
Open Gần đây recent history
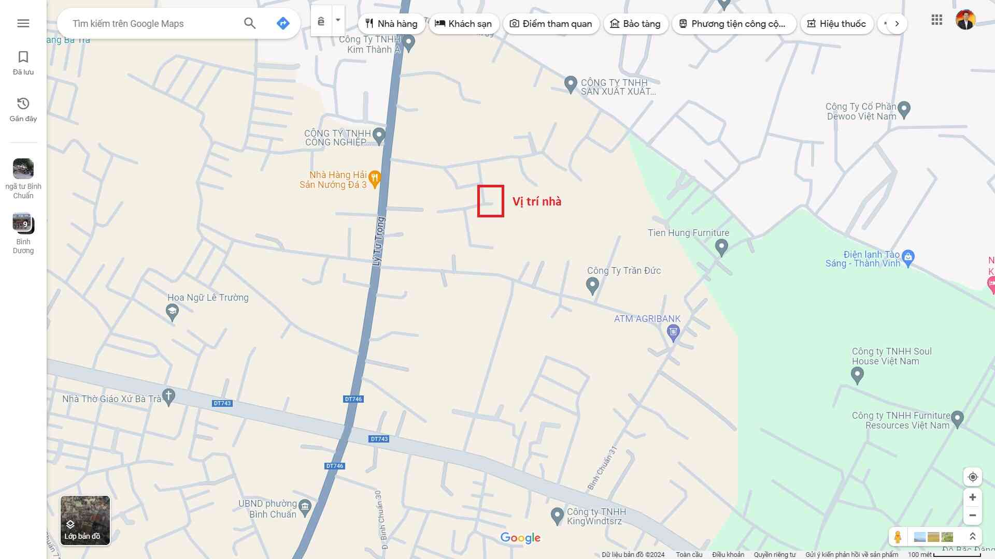[x=23, y=104]
